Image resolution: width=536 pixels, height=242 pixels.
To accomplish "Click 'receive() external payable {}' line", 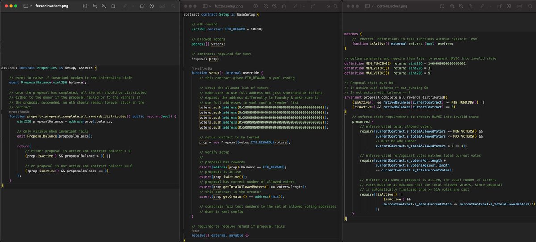I will [220, 235].
